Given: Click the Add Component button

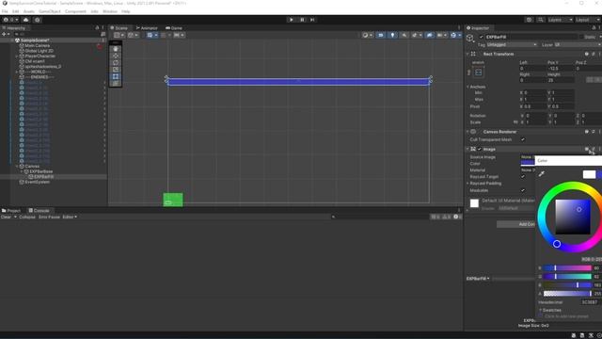Looking at the screenshot, I should [515, 224].
